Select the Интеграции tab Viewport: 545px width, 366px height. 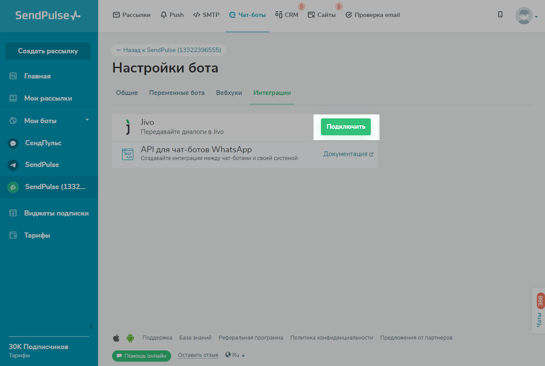[x=272, y=93]
